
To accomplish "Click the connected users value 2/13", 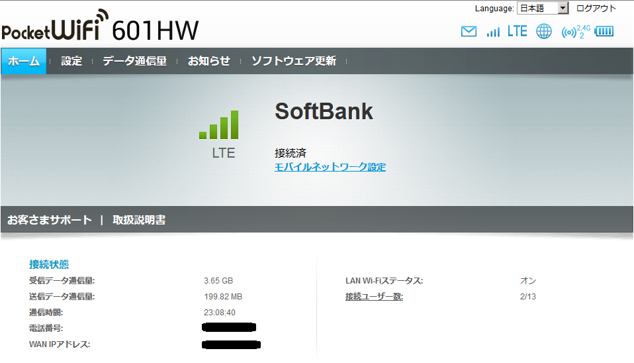I will click(x=528, y=297).
